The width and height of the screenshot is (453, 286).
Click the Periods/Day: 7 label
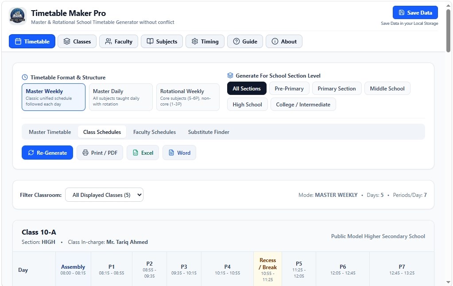tap(410, 195)
